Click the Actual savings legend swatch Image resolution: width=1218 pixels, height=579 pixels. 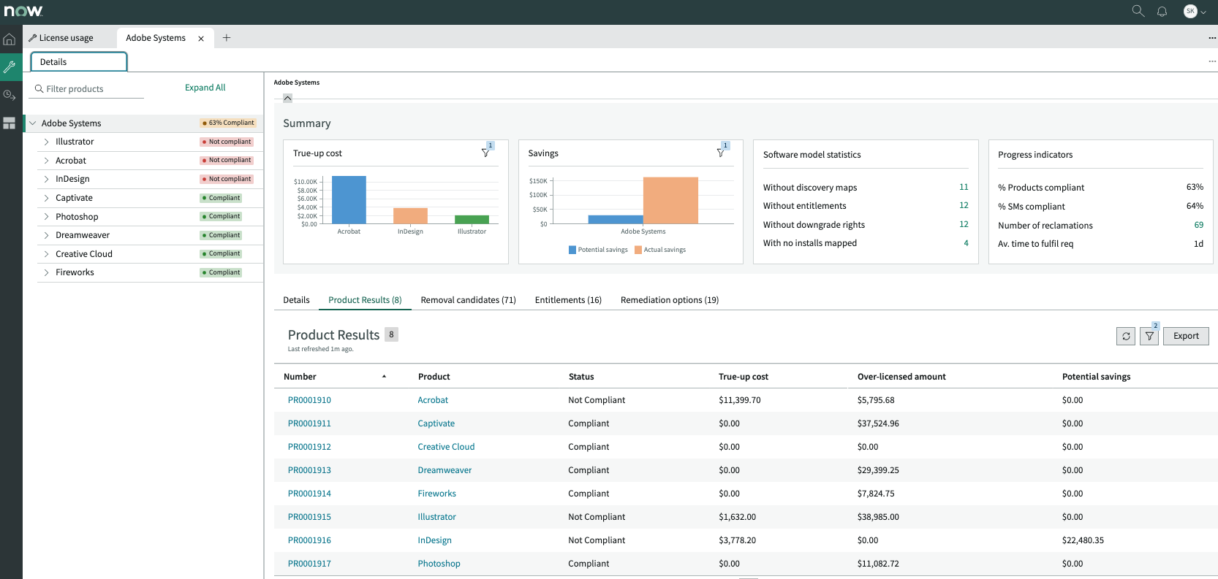638,250
